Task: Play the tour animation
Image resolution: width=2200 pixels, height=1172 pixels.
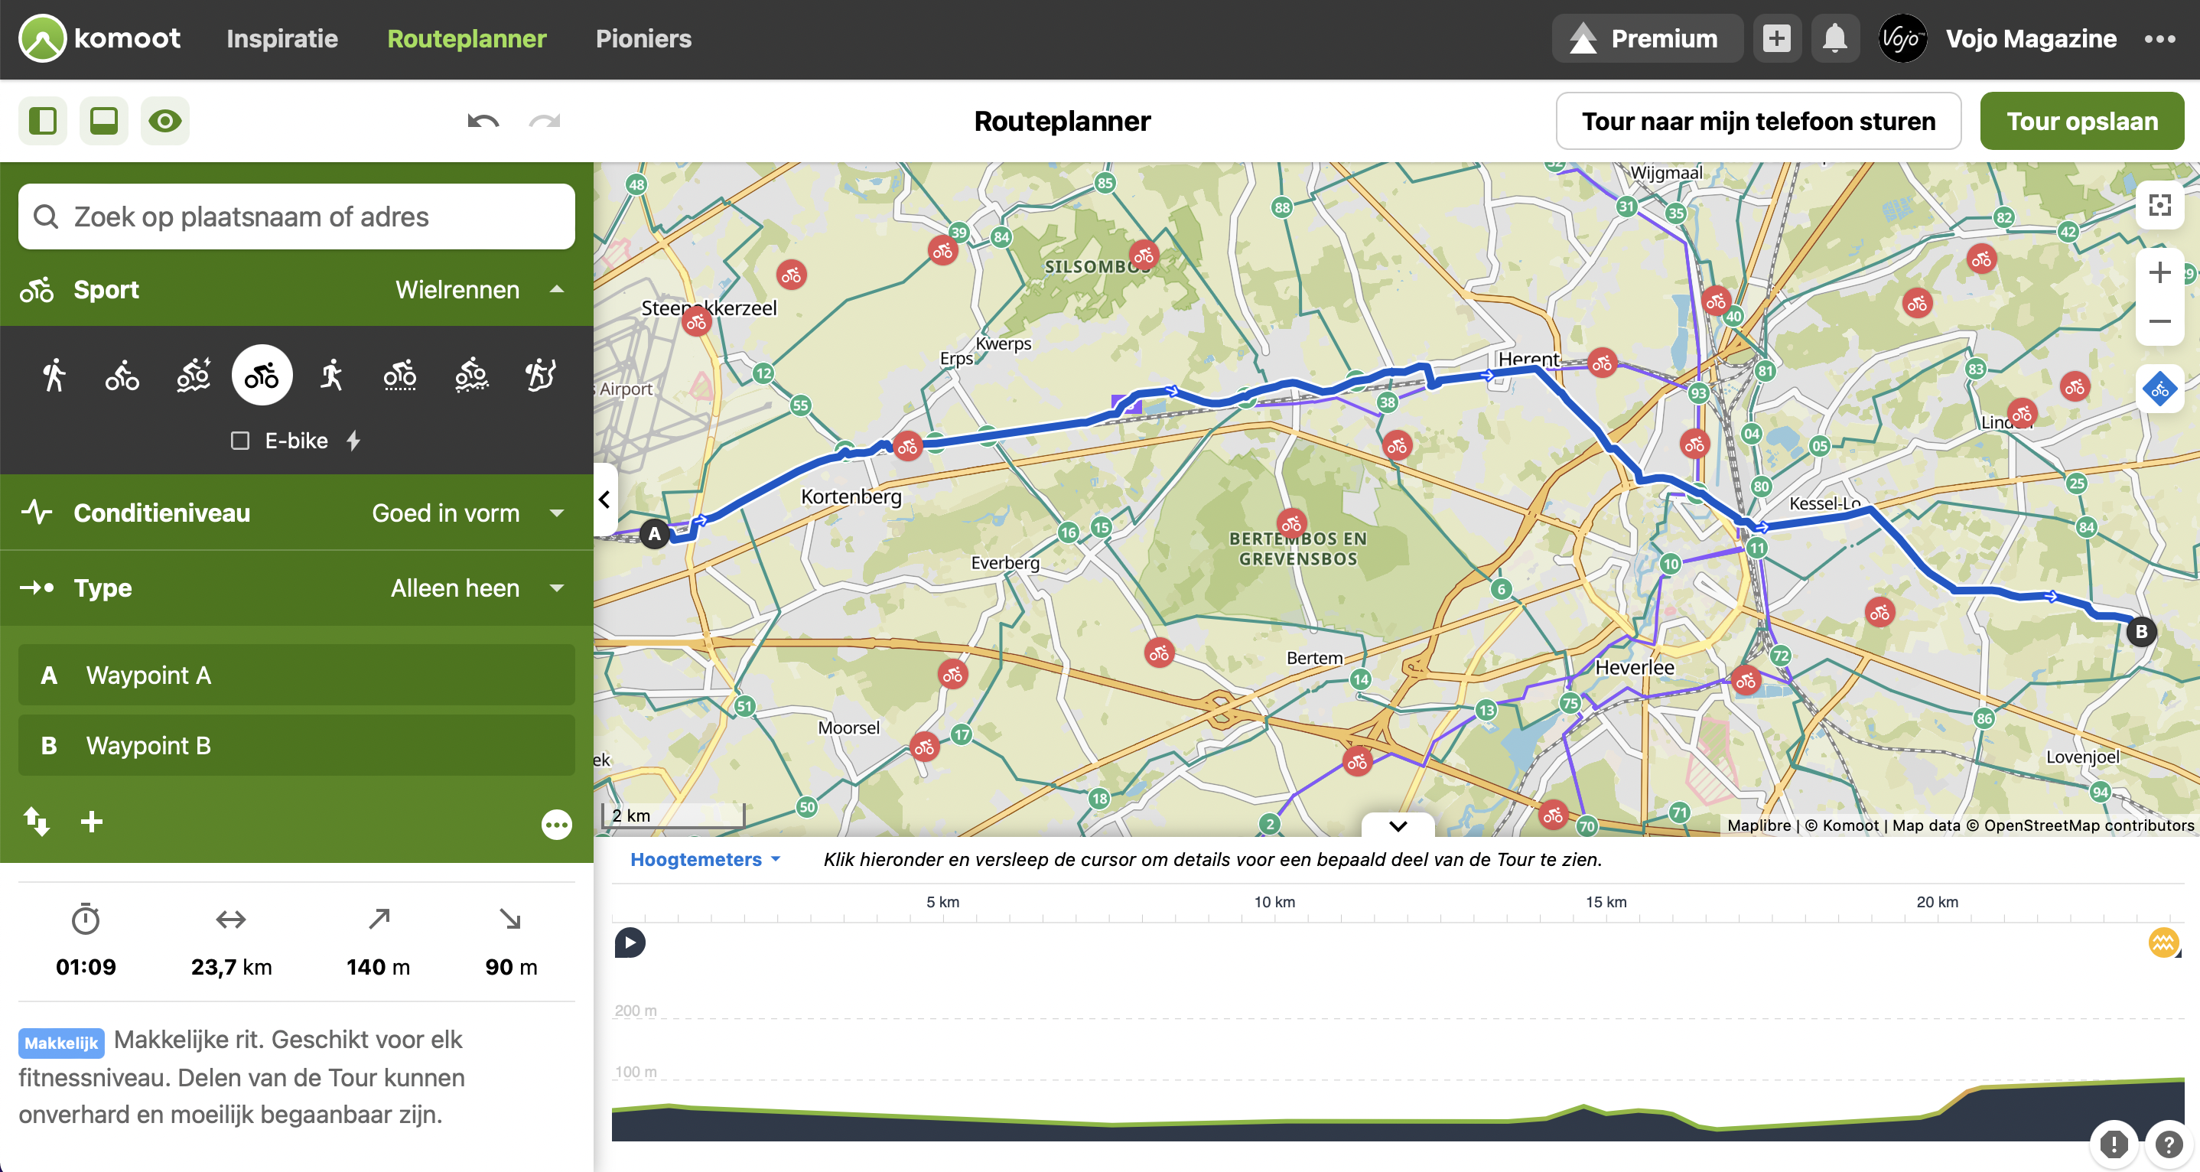Action: 630,942
